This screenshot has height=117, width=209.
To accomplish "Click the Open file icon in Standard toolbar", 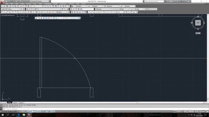I will 5,6.
